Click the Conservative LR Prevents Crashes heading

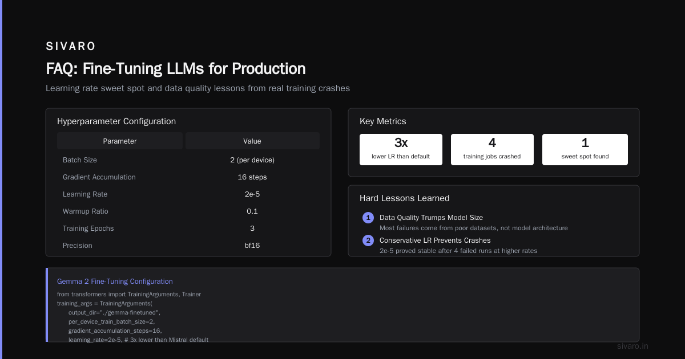click(435, 240)
